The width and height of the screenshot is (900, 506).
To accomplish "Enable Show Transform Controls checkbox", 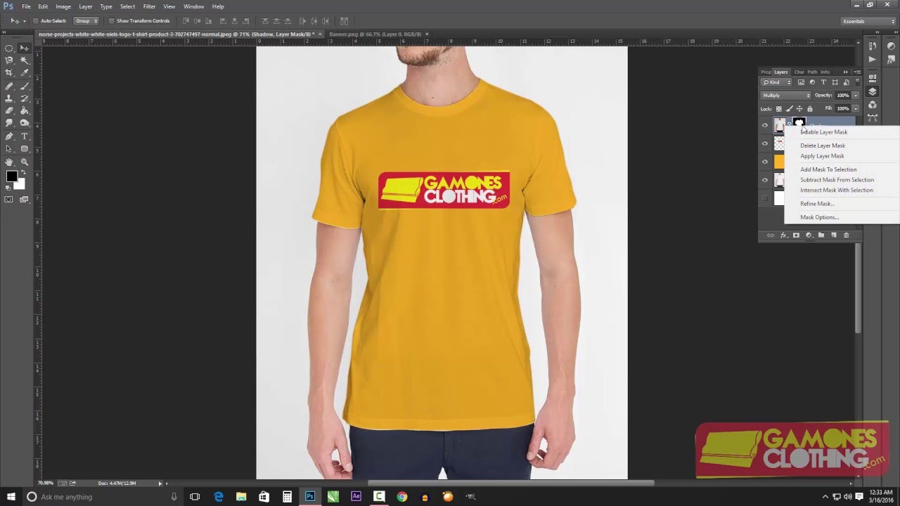I will click(112, 21).
